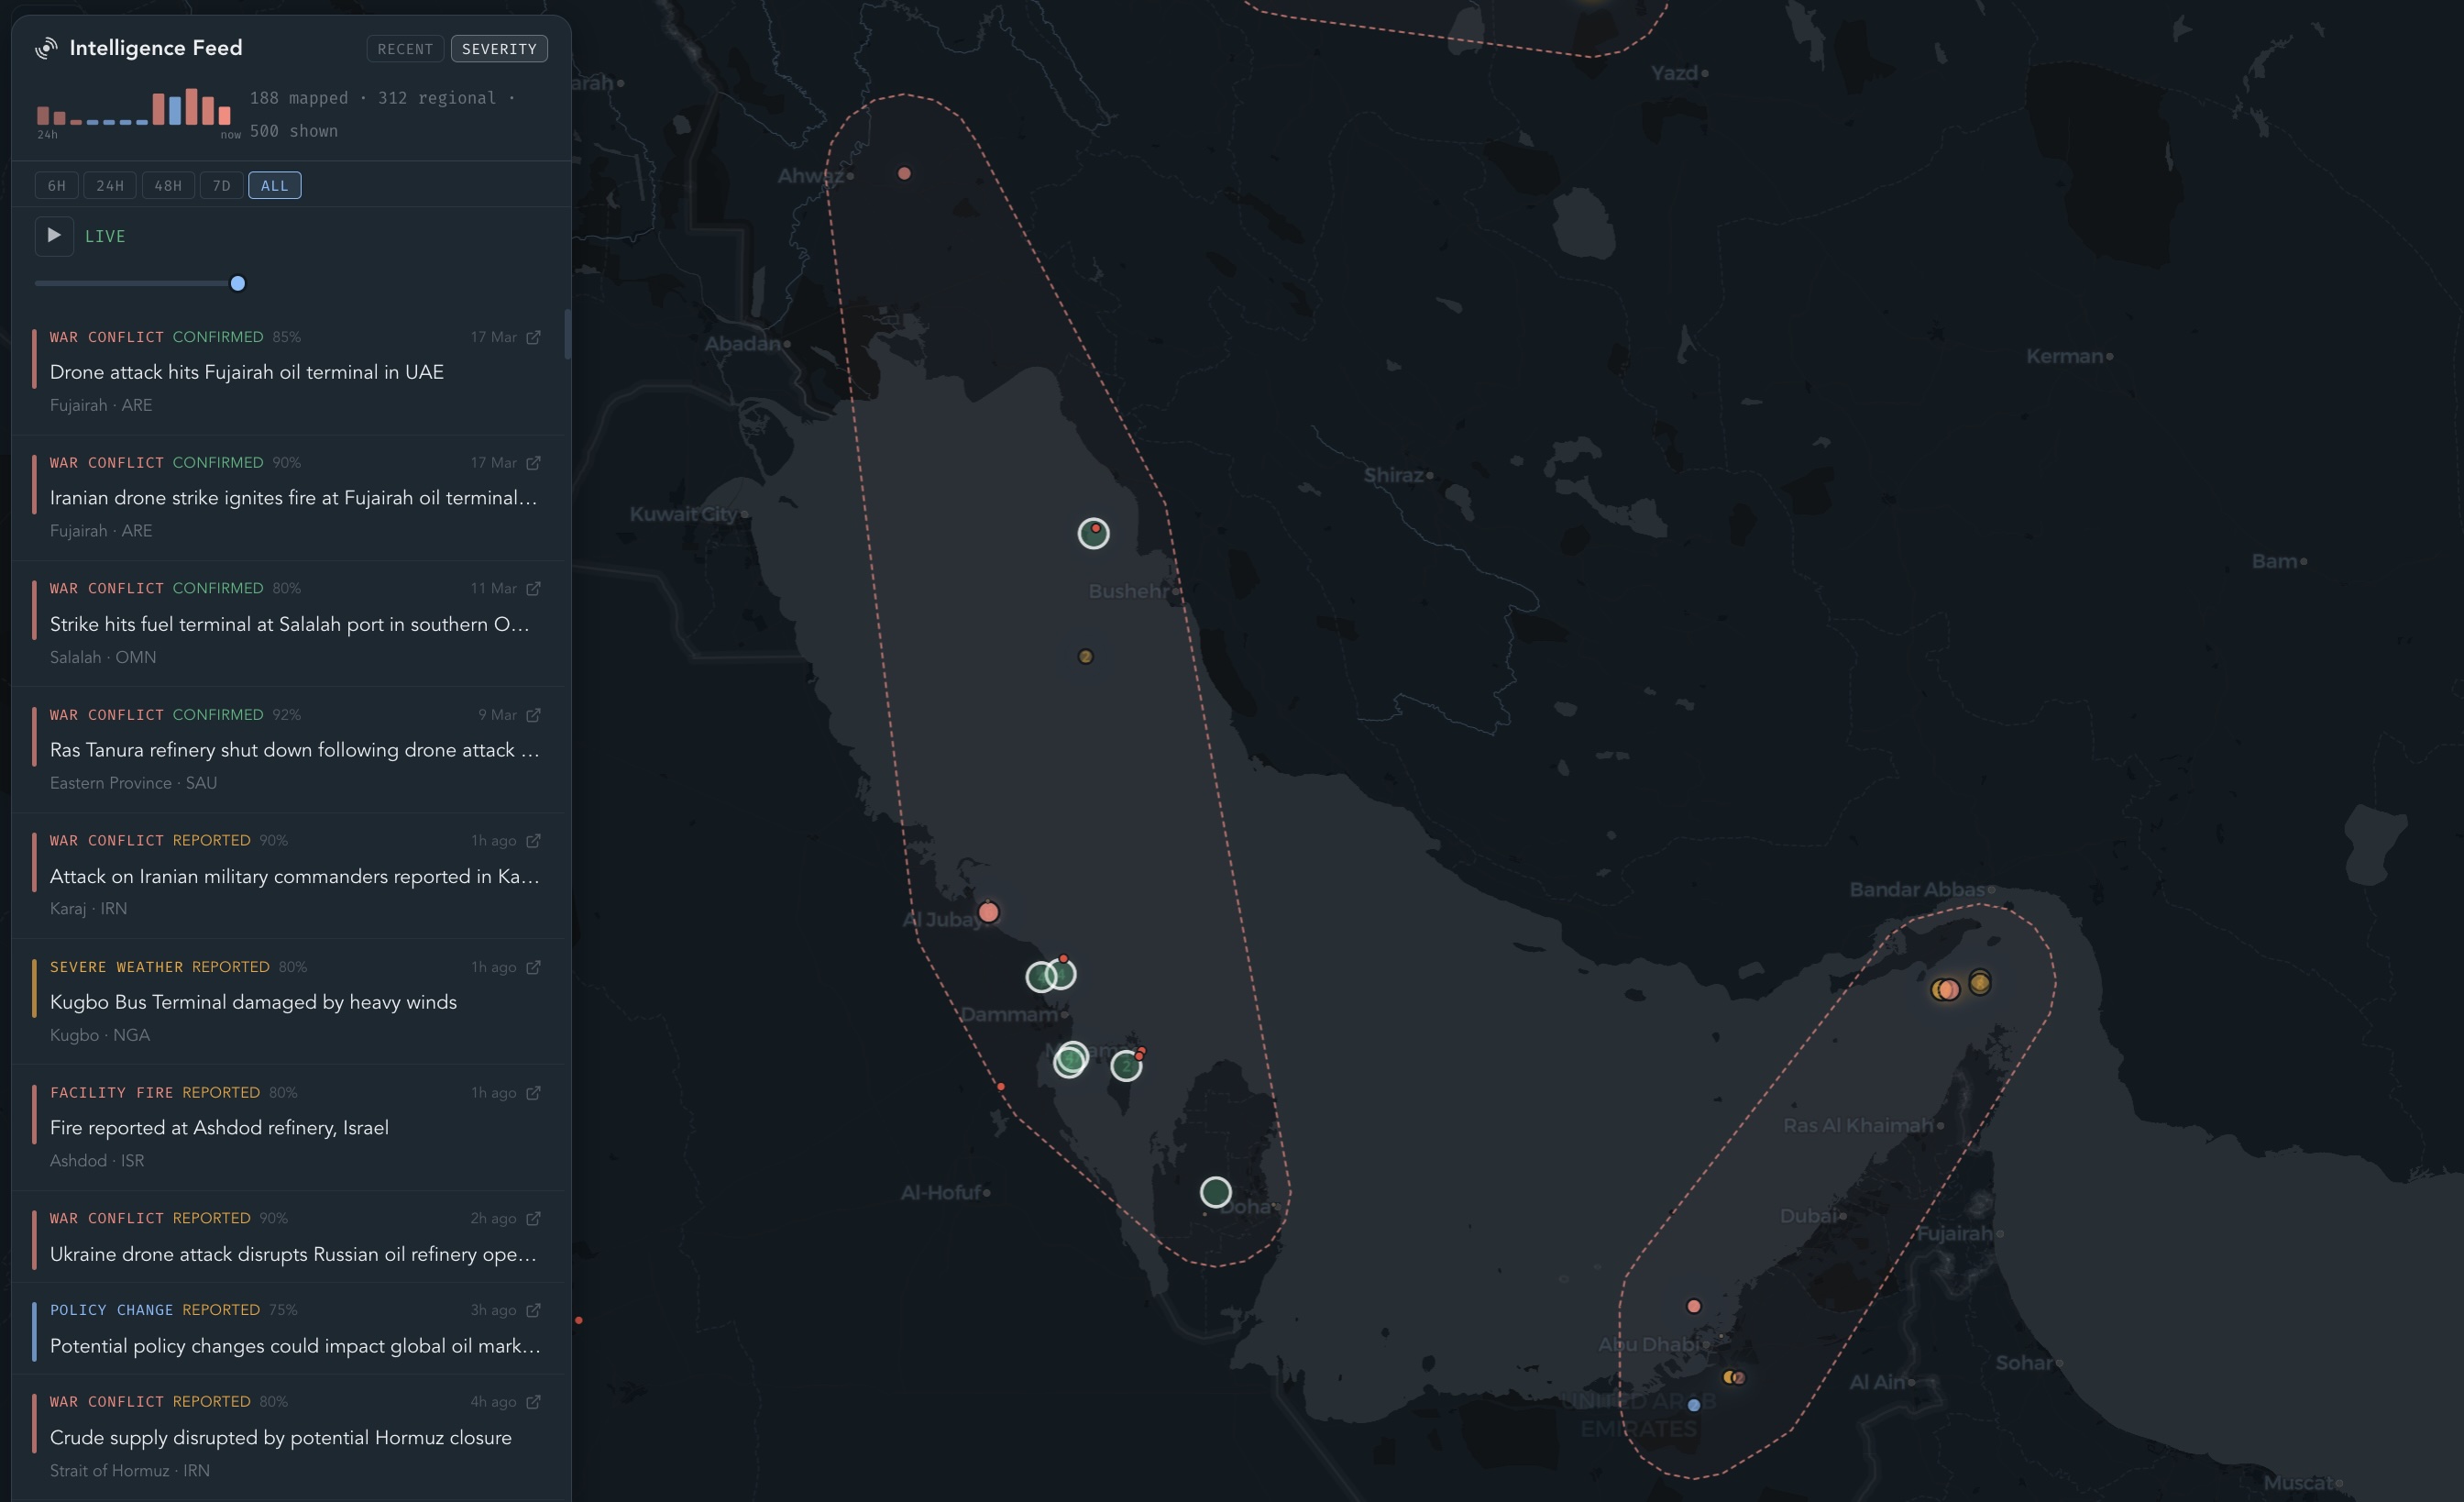This screenshot has width=2464, height=1502.
Task: Click the 'Kugbo · NGA' location text
Action: tap(100, 1035)
